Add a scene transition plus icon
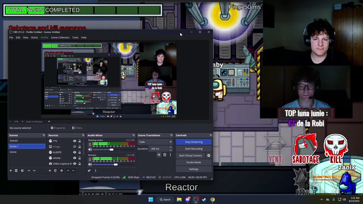This screenshot has height=204, width=363. point(159,155)
